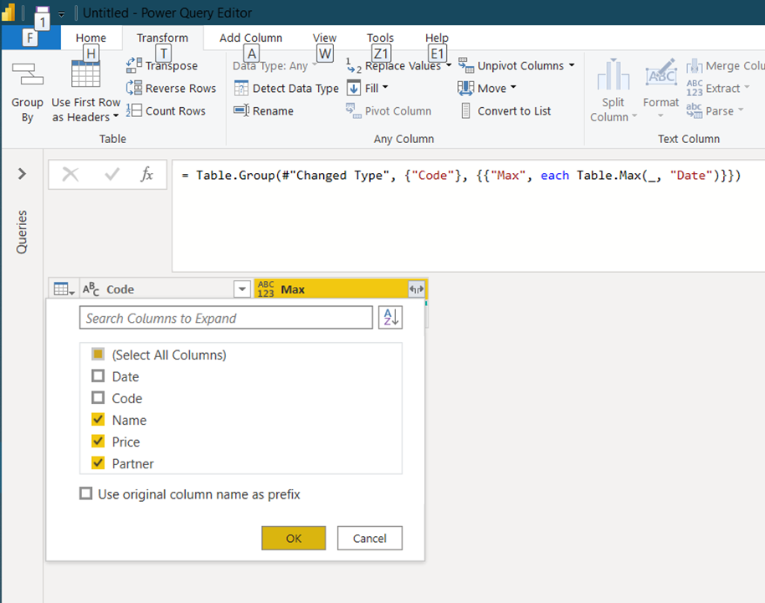Click Search Columns to Expand field
This screenshot has width=765, height=603.
point(226,318)
